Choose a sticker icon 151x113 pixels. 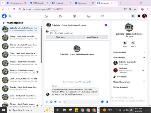tap(56, 102)
